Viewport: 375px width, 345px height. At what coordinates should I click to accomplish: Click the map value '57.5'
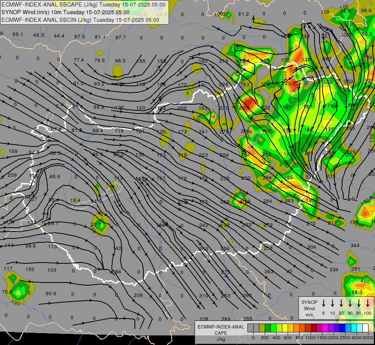80,37
